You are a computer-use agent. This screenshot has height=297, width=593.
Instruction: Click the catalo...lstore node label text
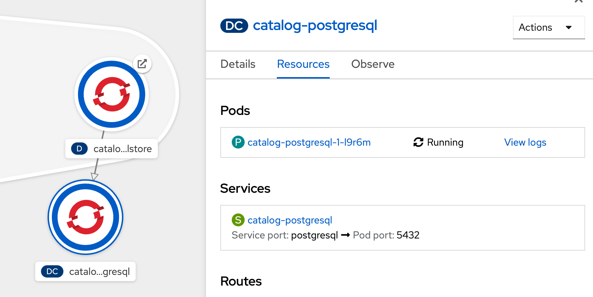[123, 149]
